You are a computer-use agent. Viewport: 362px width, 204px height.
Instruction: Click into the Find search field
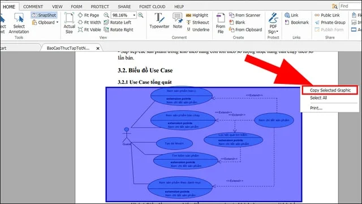click(x=351, y=6)
